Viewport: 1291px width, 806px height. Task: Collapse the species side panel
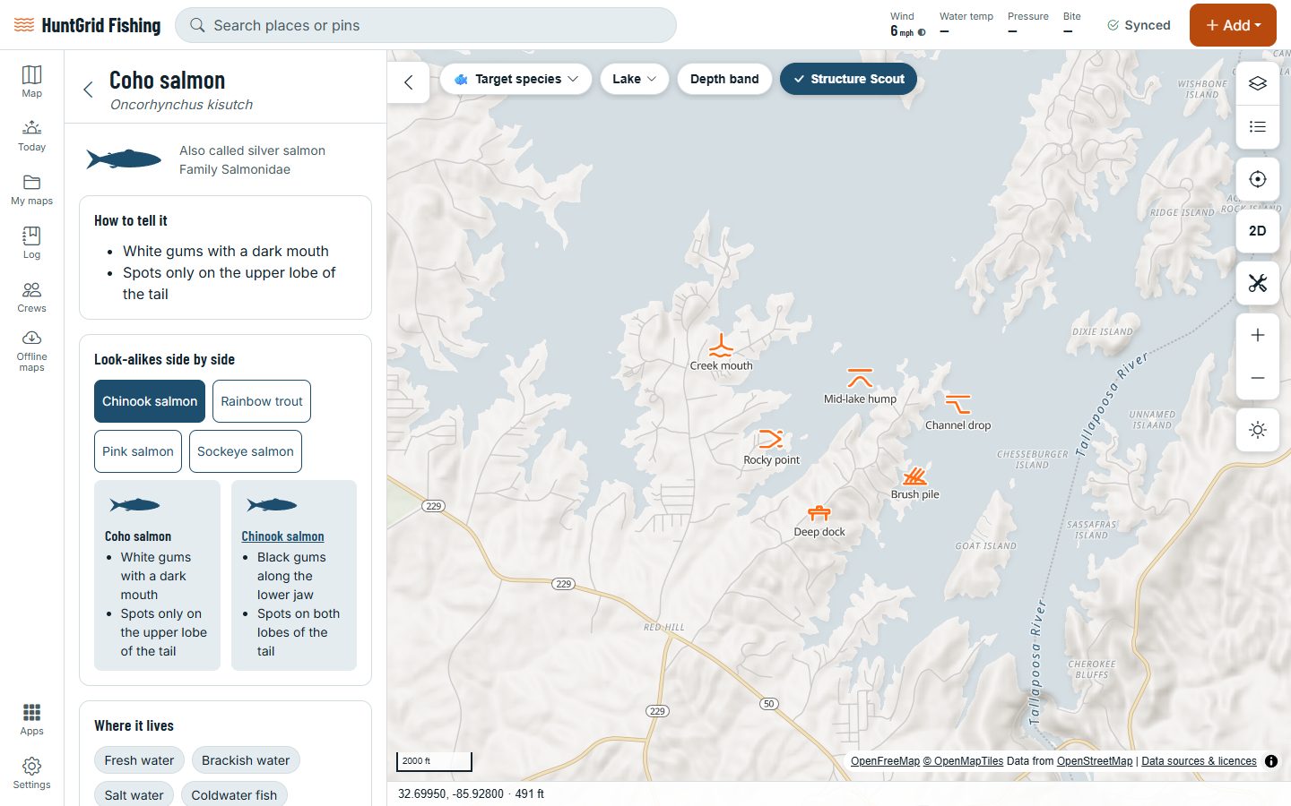[409, 82]
